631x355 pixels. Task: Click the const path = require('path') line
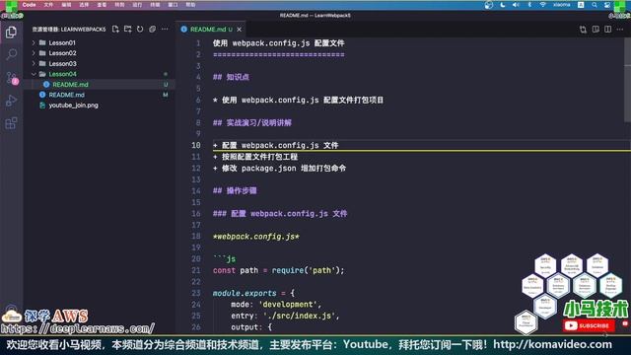278,270
